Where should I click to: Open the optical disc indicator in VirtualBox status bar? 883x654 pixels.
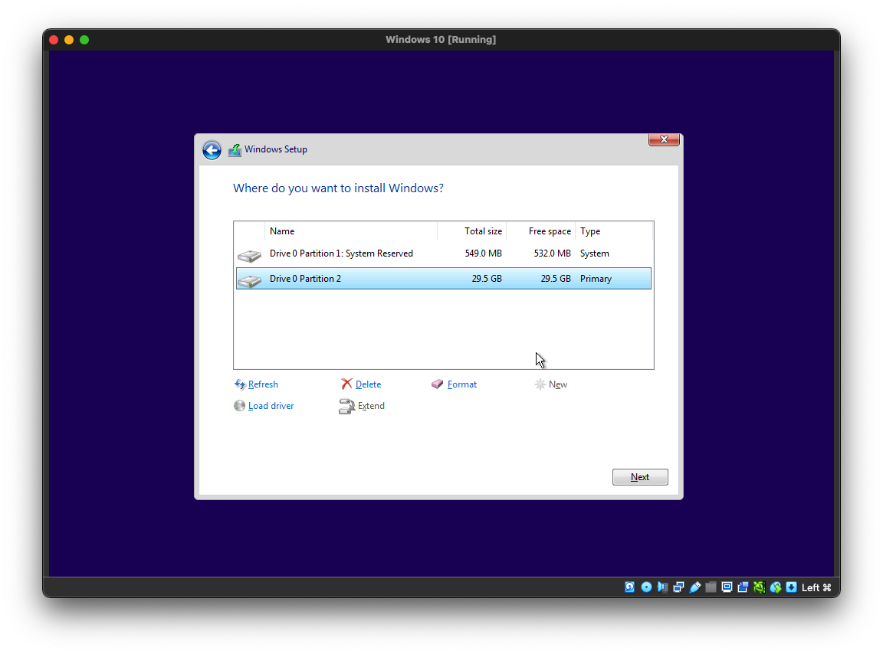(646, 587)
